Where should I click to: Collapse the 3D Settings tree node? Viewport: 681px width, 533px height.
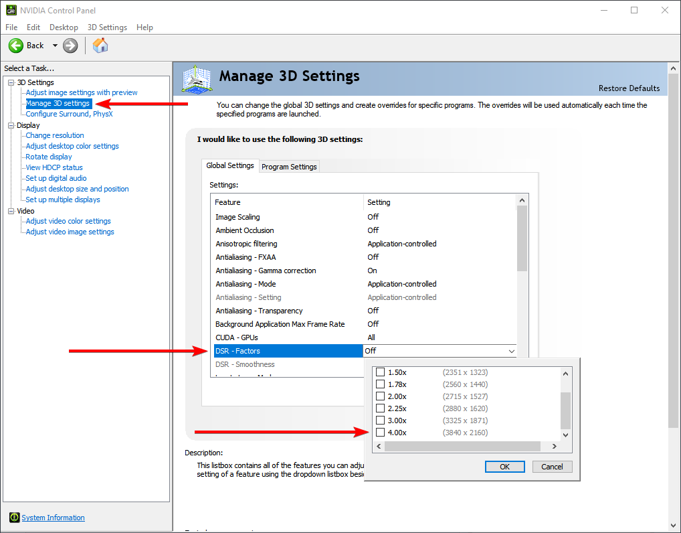tap(11, 82)
